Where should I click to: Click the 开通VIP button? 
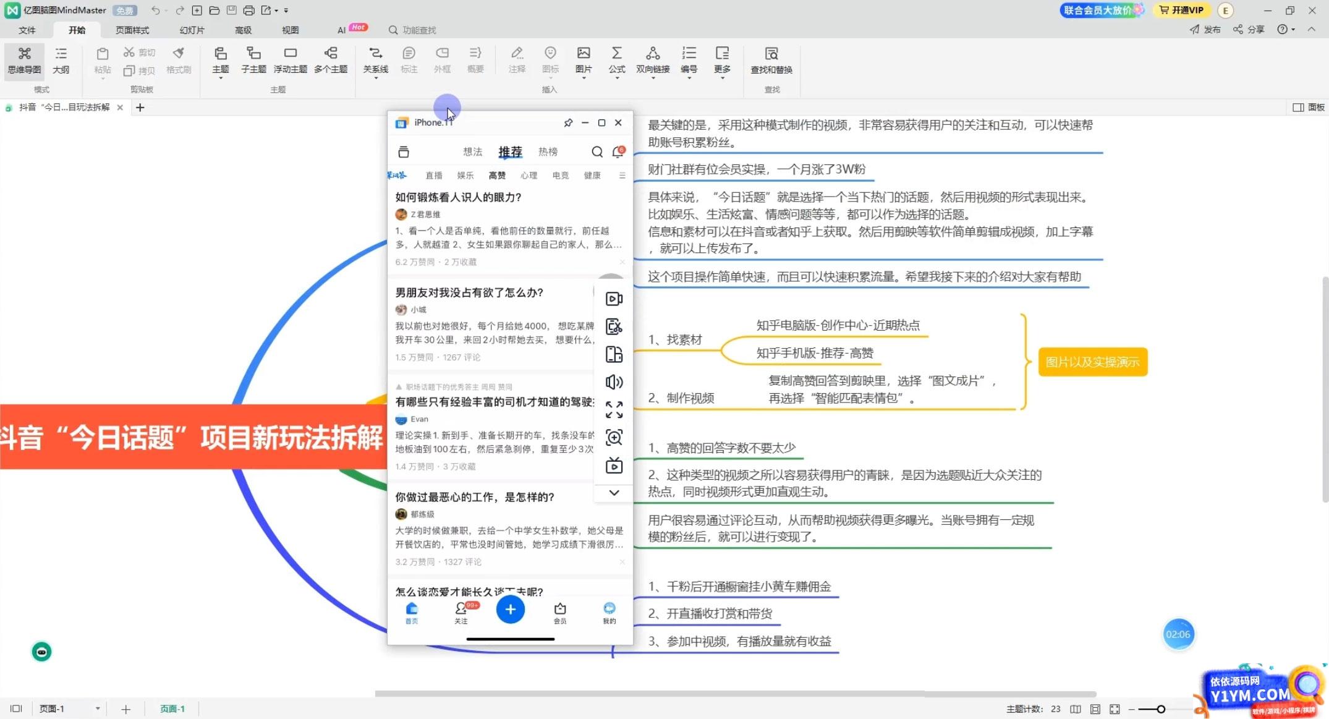coord(1182,11)
